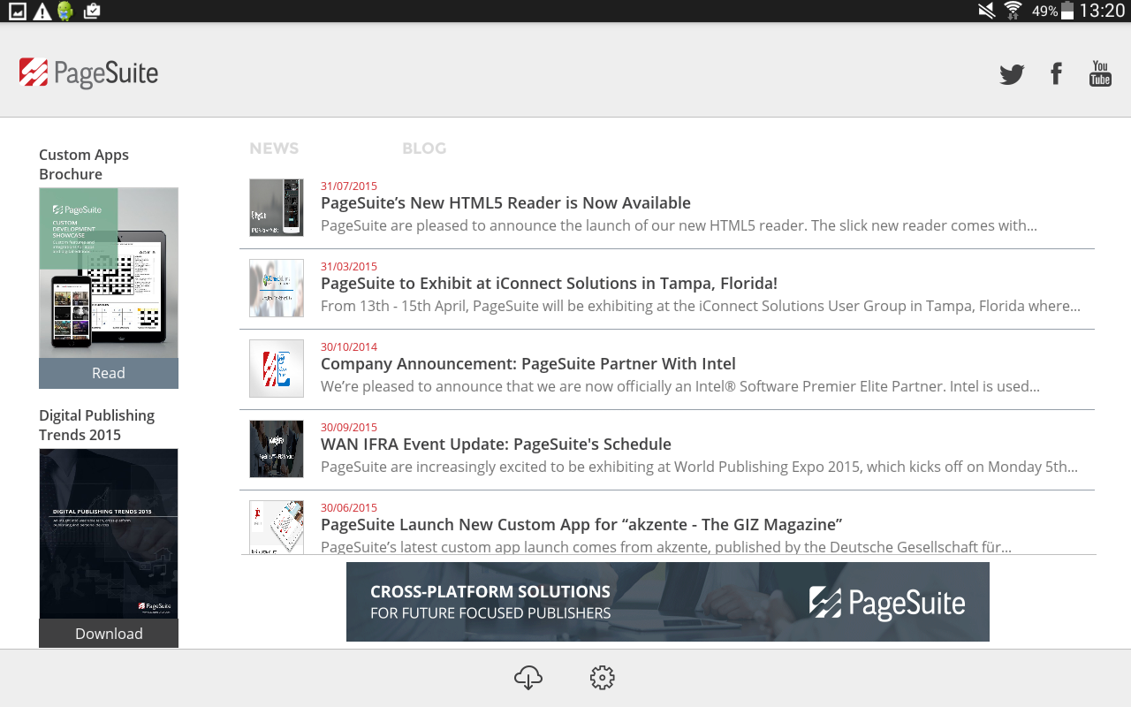Open the Twitter icon link

click(1012, 74)
